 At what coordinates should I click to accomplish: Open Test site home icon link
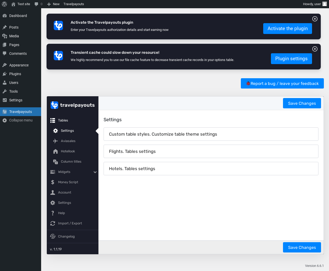(13, 4)
